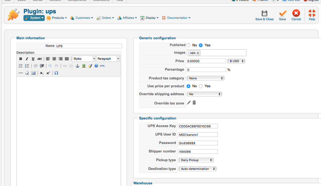
Task: Clean up messy code with brush icon
Action: (x=90, y=66)
